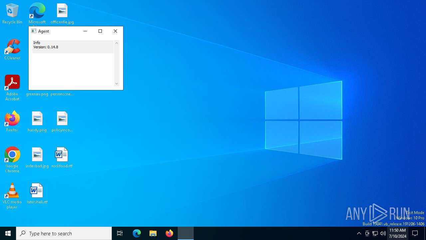Launch Microsoft Edge from the taskbar
Screen dimensions: 426x240
pos(137,233)
